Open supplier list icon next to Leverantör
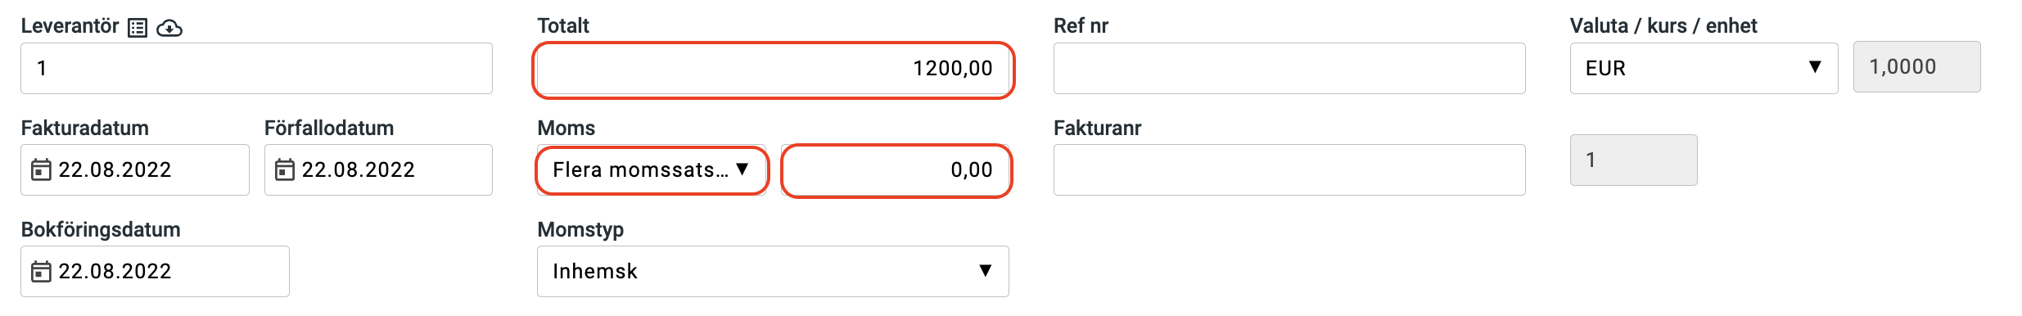 pyautogui.click(x=138, y=28)
